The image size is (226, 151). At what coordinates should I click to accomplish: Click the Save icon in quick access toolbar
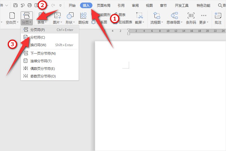(15, 5)
